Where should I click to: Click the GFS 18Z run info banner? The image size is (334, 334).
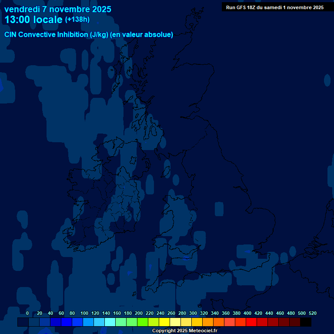click(x=274, y=7)
